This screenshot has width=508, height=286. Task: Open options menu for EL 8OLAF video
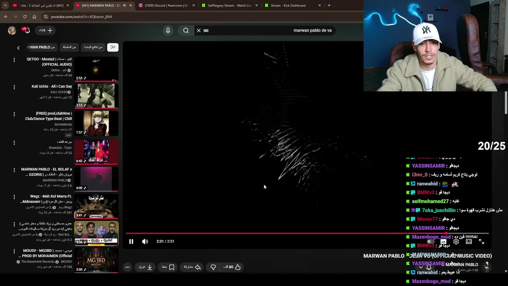[14, 170]
